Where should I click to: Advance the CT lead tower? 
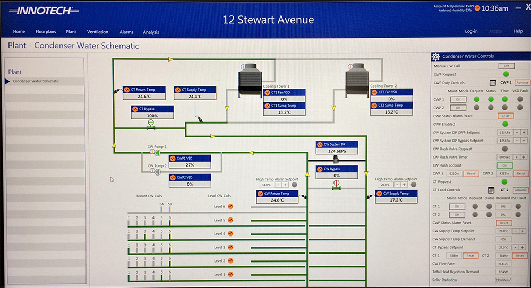click(x=520, y=190)
